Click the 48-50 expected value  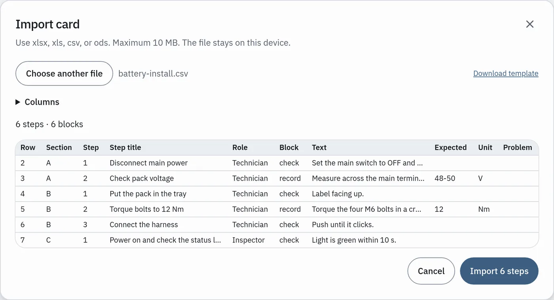(445, 178)
